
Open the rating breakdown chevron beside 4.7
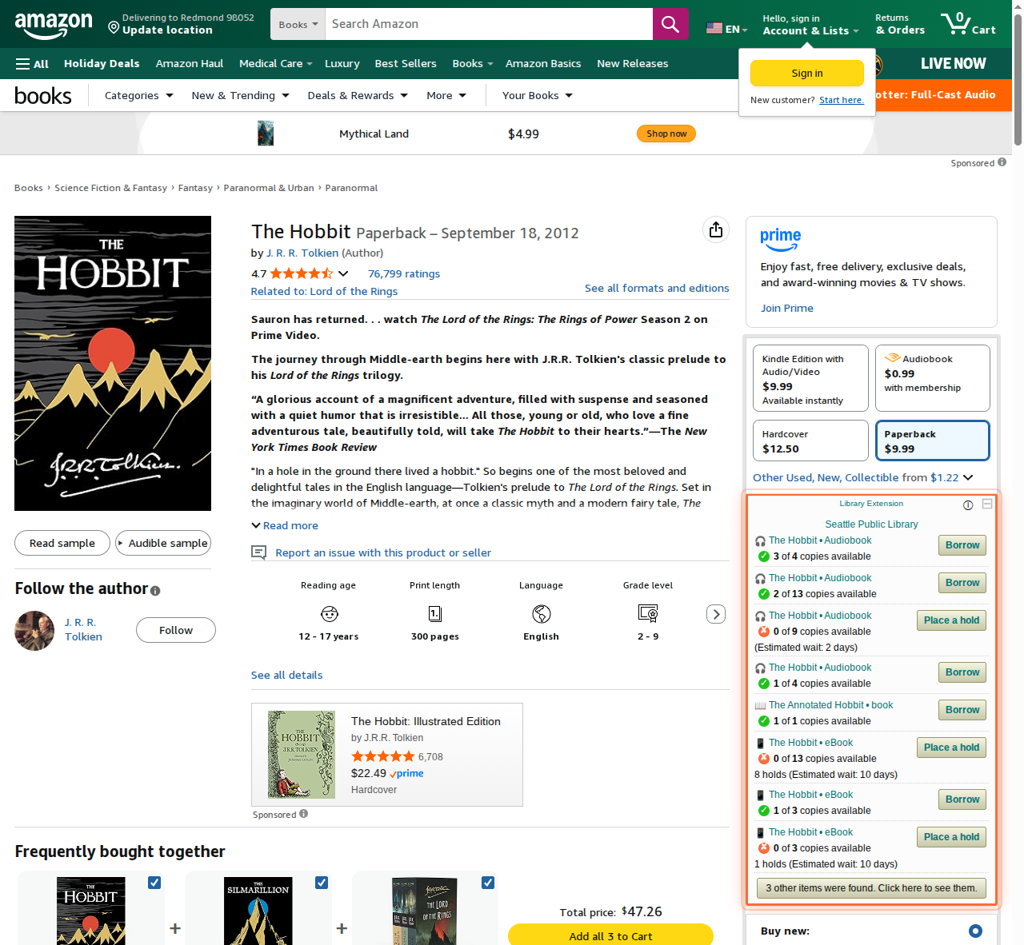point(343,273)
